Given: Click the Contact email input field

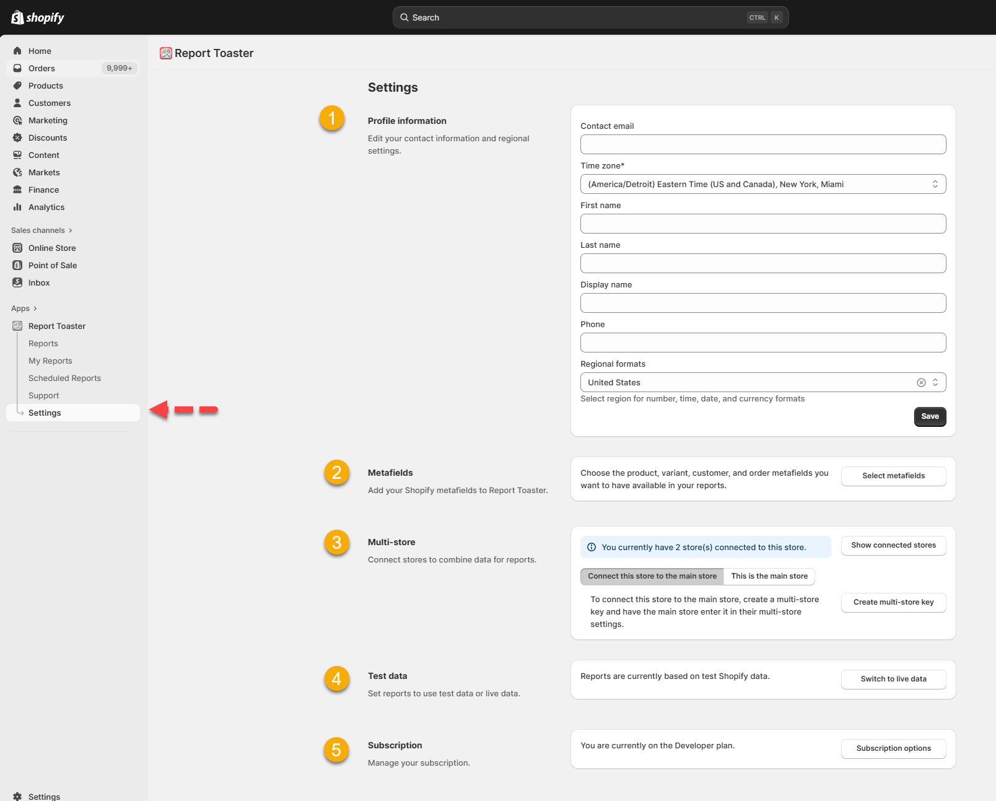Looking at the screenshot, I should click(x=762, y=144).
